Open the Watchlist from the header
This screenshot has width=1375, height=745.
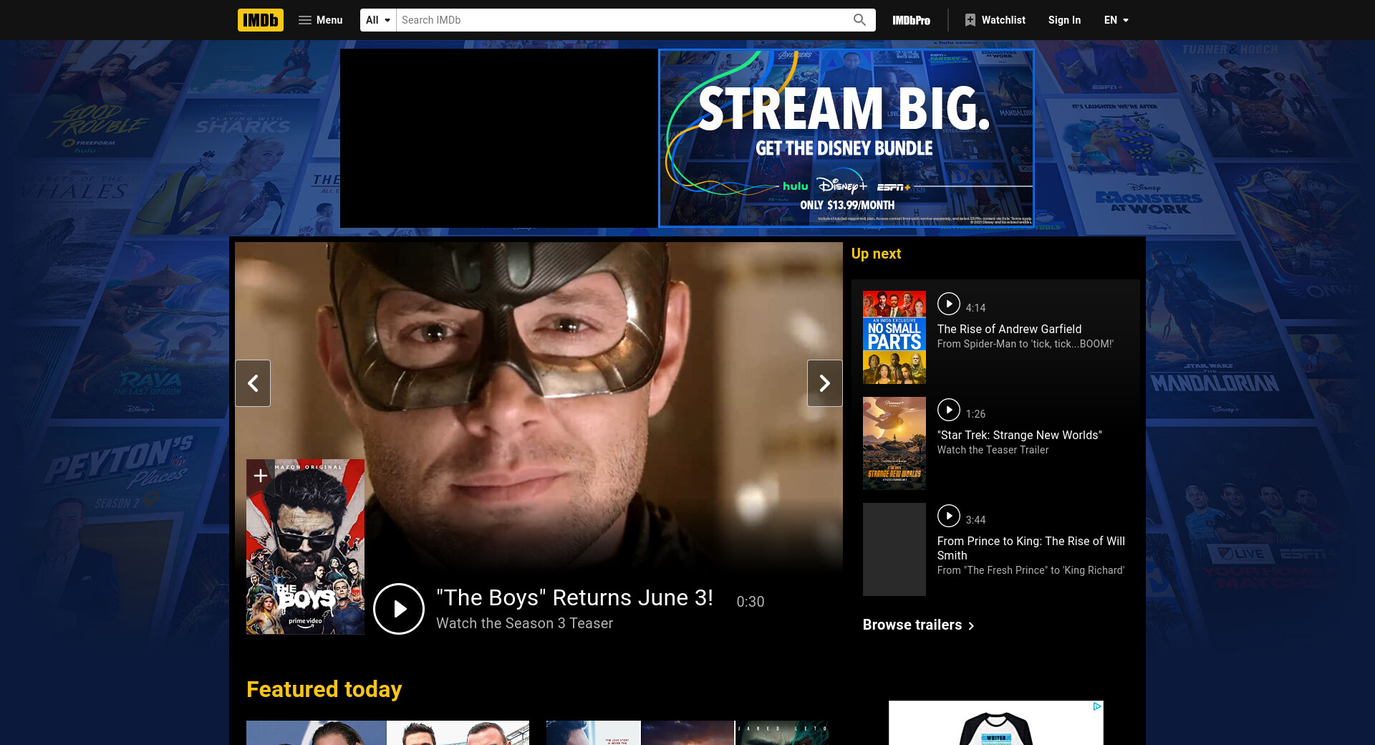[995, 20]
